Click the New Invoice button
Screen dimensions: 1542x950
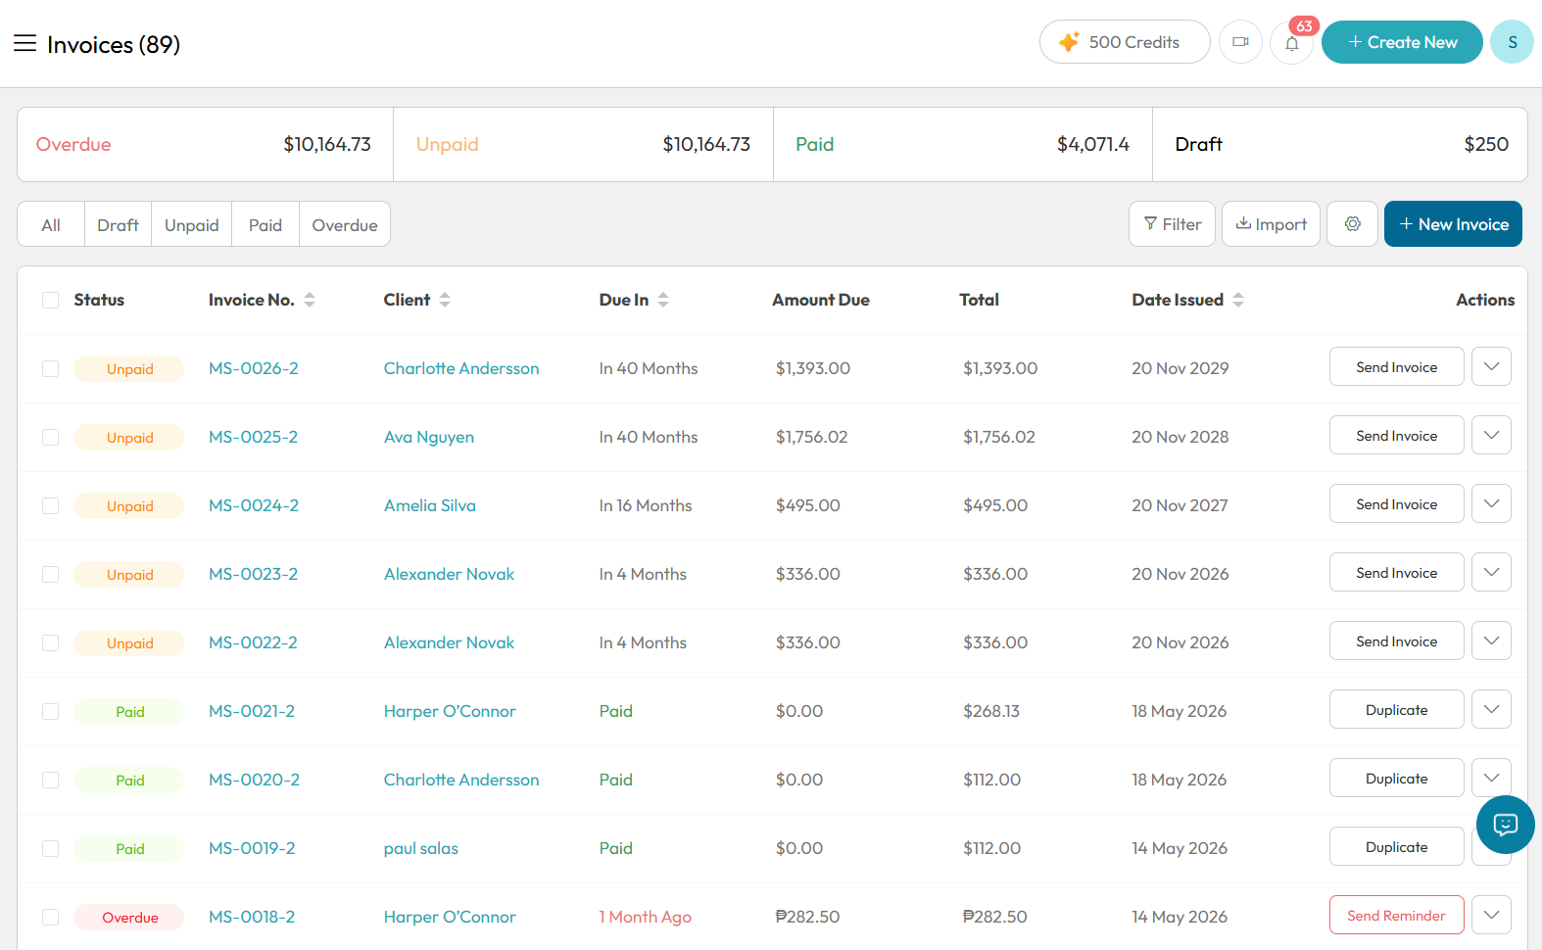point(1453,223)
